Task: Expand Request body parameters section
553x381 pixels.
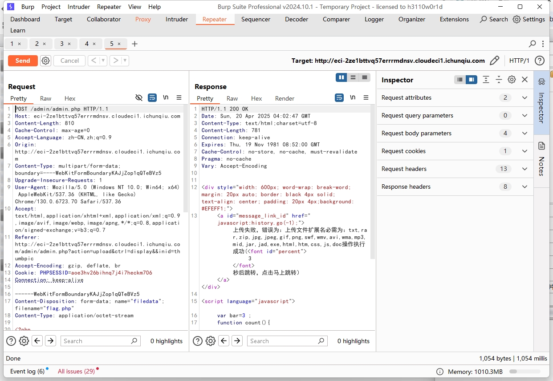Action: (525, 133)
